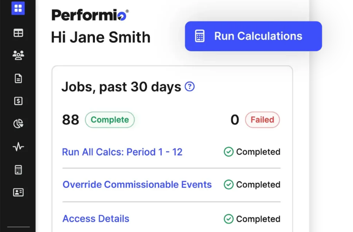Click the red Failed status badge
Image resolution: width=353 pixels, height=232 pixels.
262,120
